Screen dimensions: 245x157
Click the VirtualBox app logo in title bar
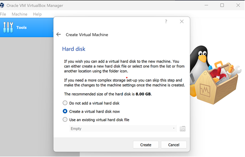click(2, 5)
